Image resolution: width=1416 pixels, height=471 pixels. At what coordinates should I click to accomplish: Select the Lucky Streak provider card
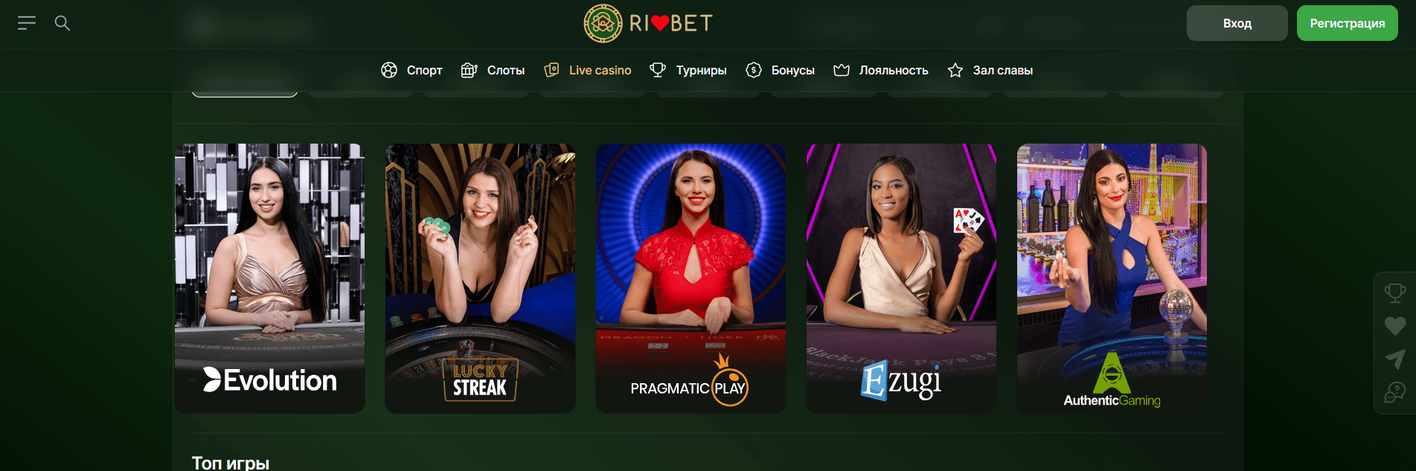point(480,278)
